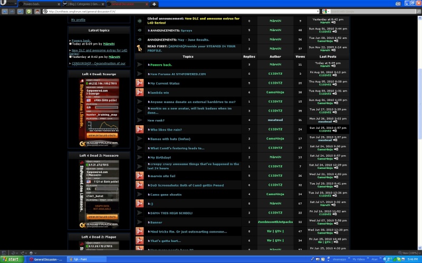
Task: Click hot topic icon for 'My Current Status'
Action: coord(139,83)
